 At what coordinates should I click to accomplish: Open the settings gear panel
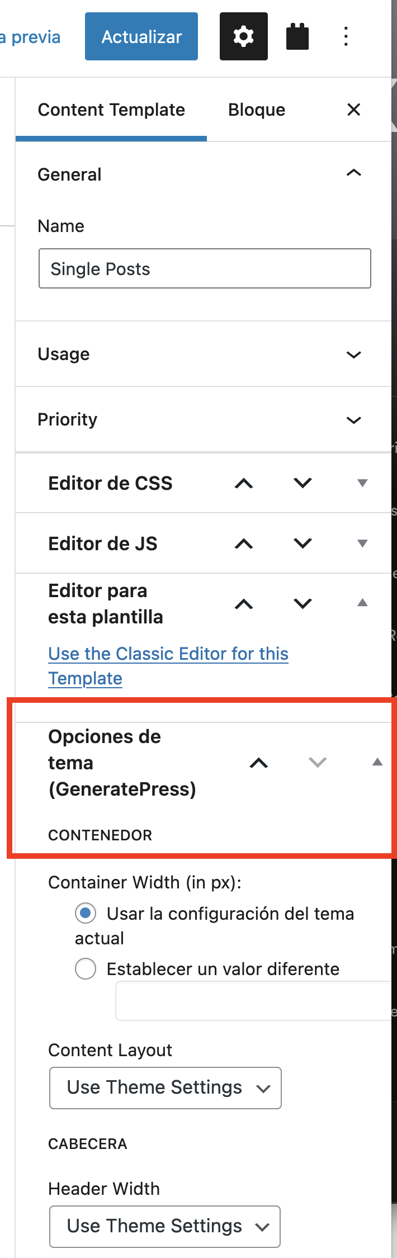(x=243, y=36)
